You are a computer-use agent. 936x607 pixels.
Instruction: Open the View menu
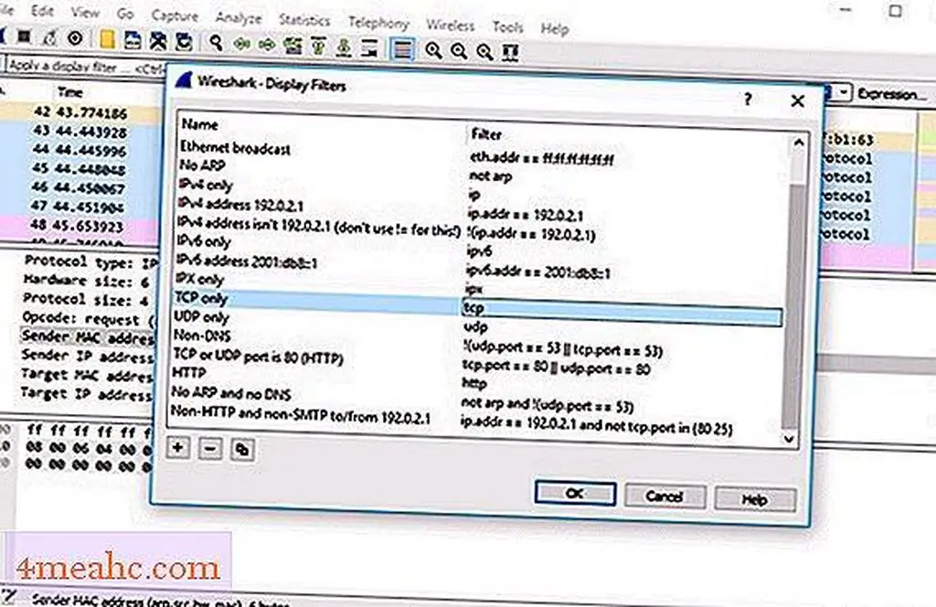coord(85,12)
